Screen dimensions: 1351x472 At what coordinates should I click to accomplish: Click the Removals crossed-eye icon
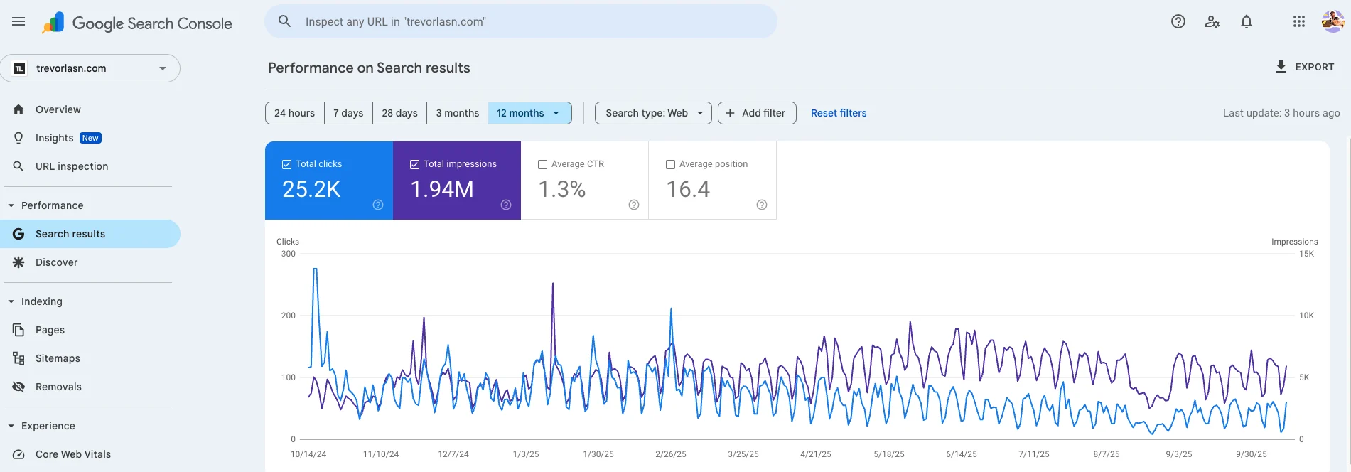point(18,387)
